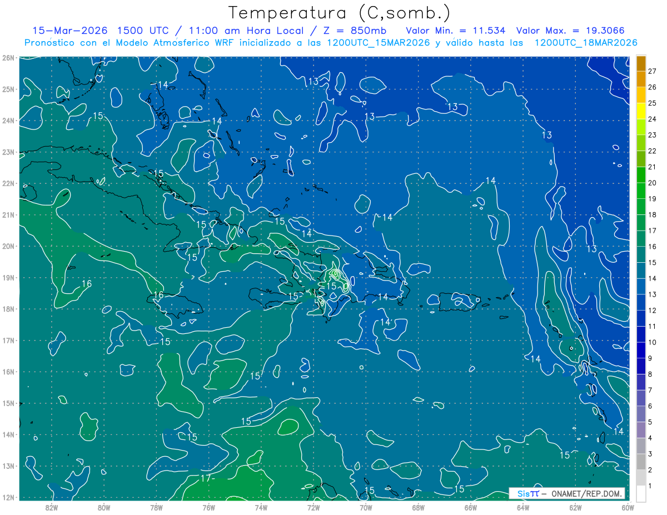Click the "14N" latitude label
This screenshot has height=515, width=667.
[x=8, y=434]
